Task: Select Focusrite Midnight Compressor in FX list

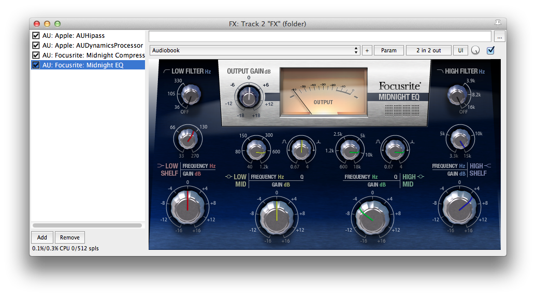Action: [93, 55]
